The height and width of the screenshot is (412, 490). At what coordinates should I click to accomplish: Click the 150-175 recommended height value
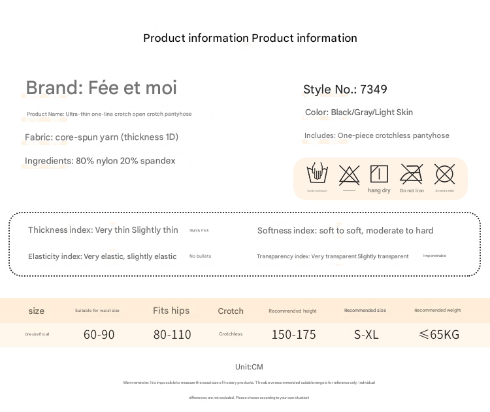(293, 334)
